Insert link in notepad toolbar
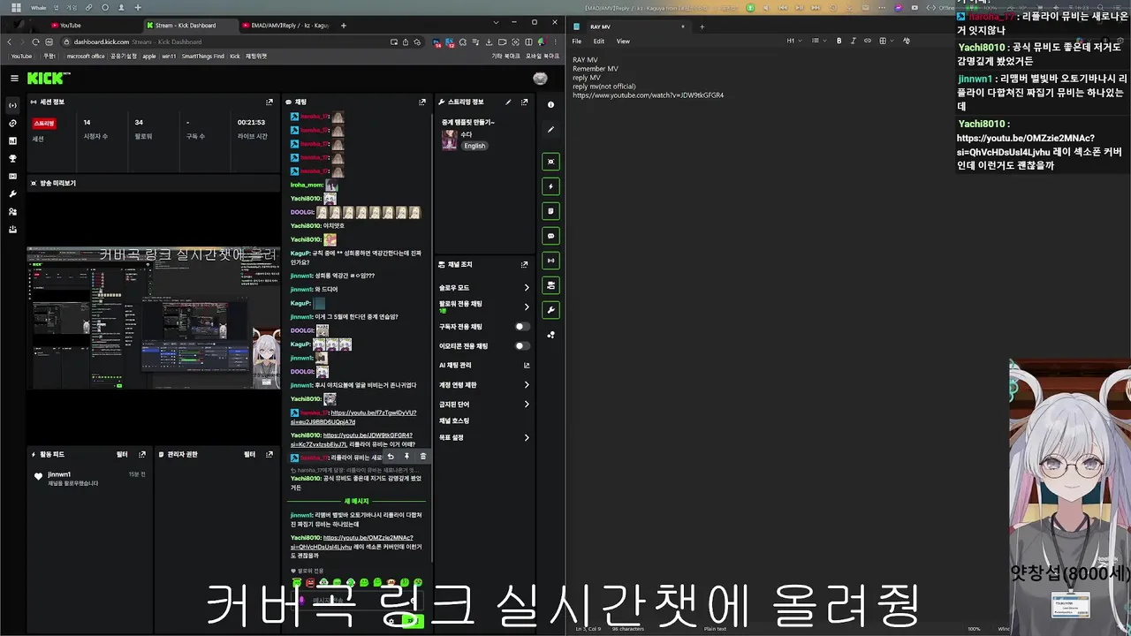Screen dimensions: 1131x636 tap(867, 41)
